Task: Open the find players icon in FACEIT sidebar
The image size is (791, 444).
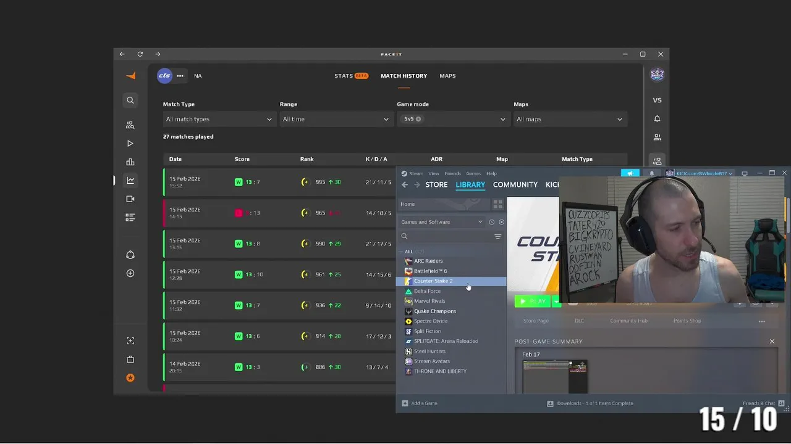Action: 130,125
